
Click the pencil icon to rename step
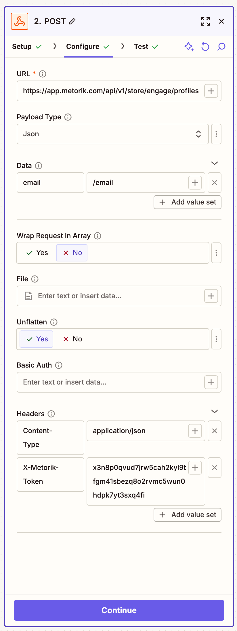coord(72,21)
